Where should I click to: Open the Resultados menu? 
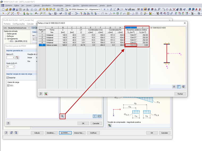tap(46, 6)
